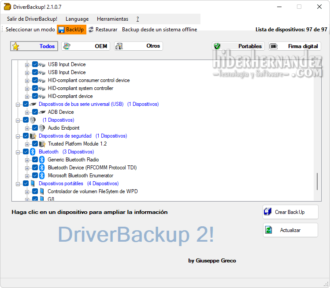The image size is (330, 288).
Task: Select the HID-compliant system controller row
Action: tap(80, 88)
